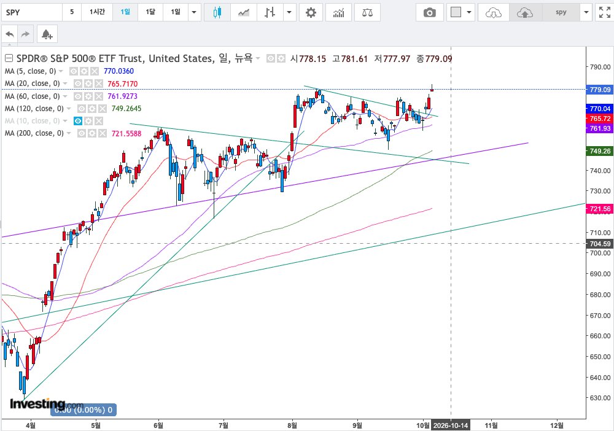The image size is (614, 431).
Task: Click the 779.09 current price label
Action: (599, 90)
